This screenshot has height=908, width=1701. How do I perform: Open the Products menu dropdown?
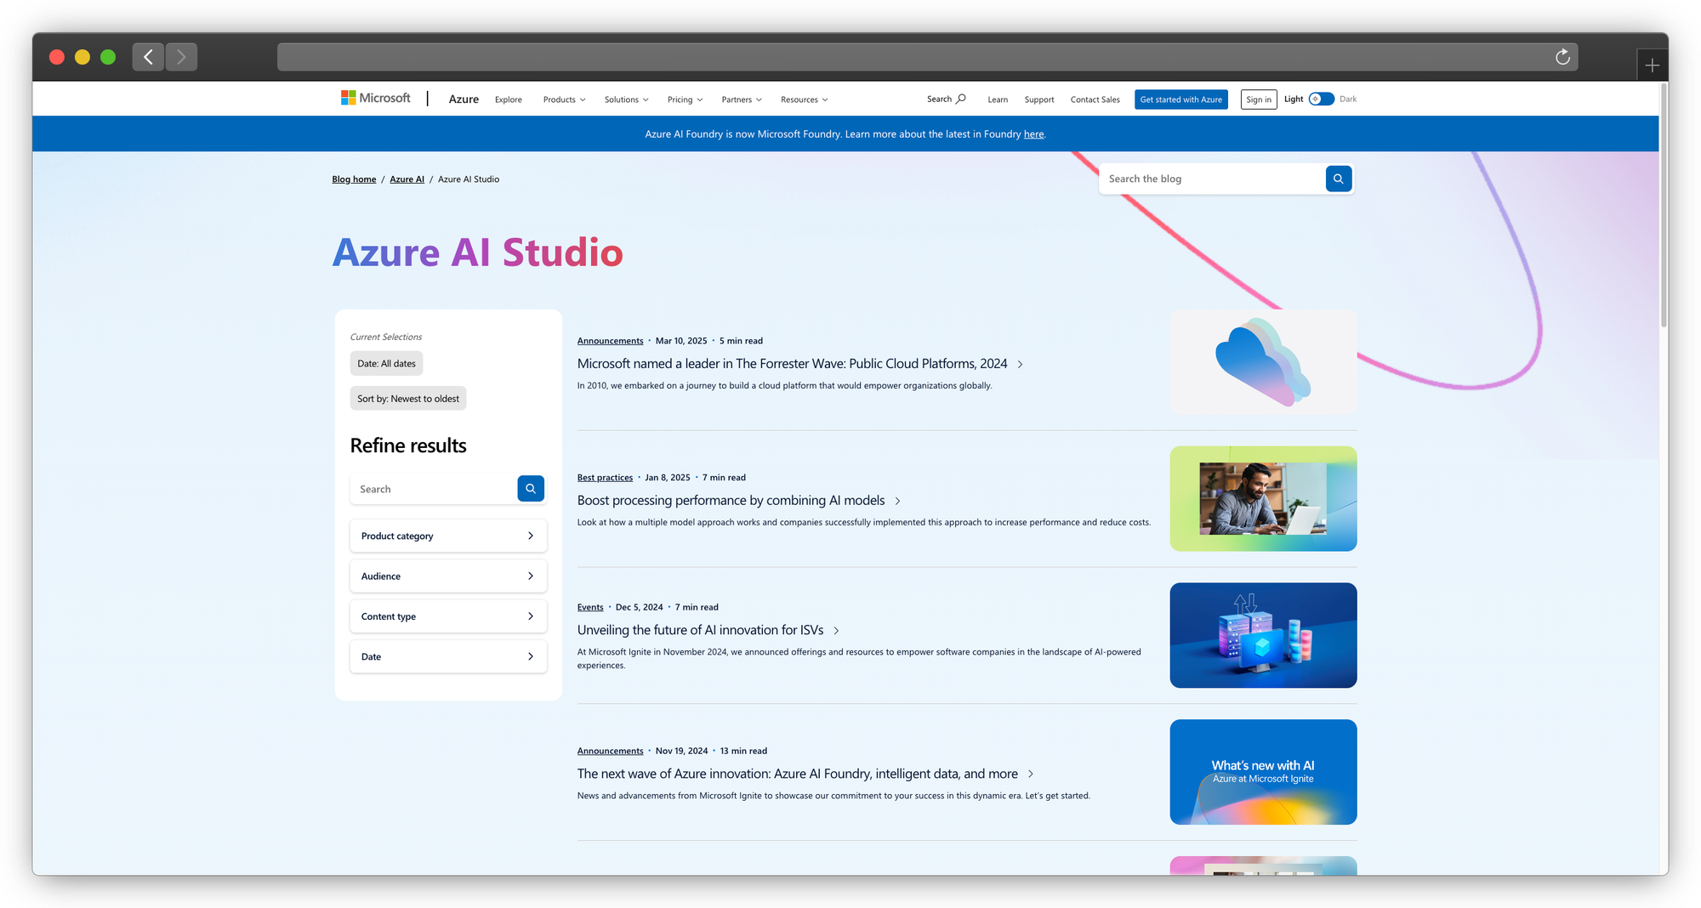coord(564,100)
